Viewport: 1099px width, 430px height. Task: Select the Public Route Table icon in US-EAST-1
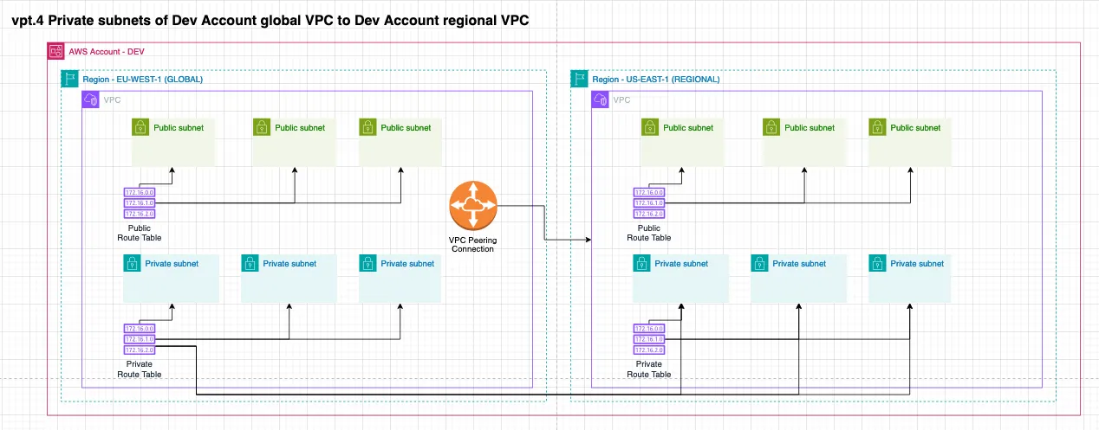pos(649,203)
